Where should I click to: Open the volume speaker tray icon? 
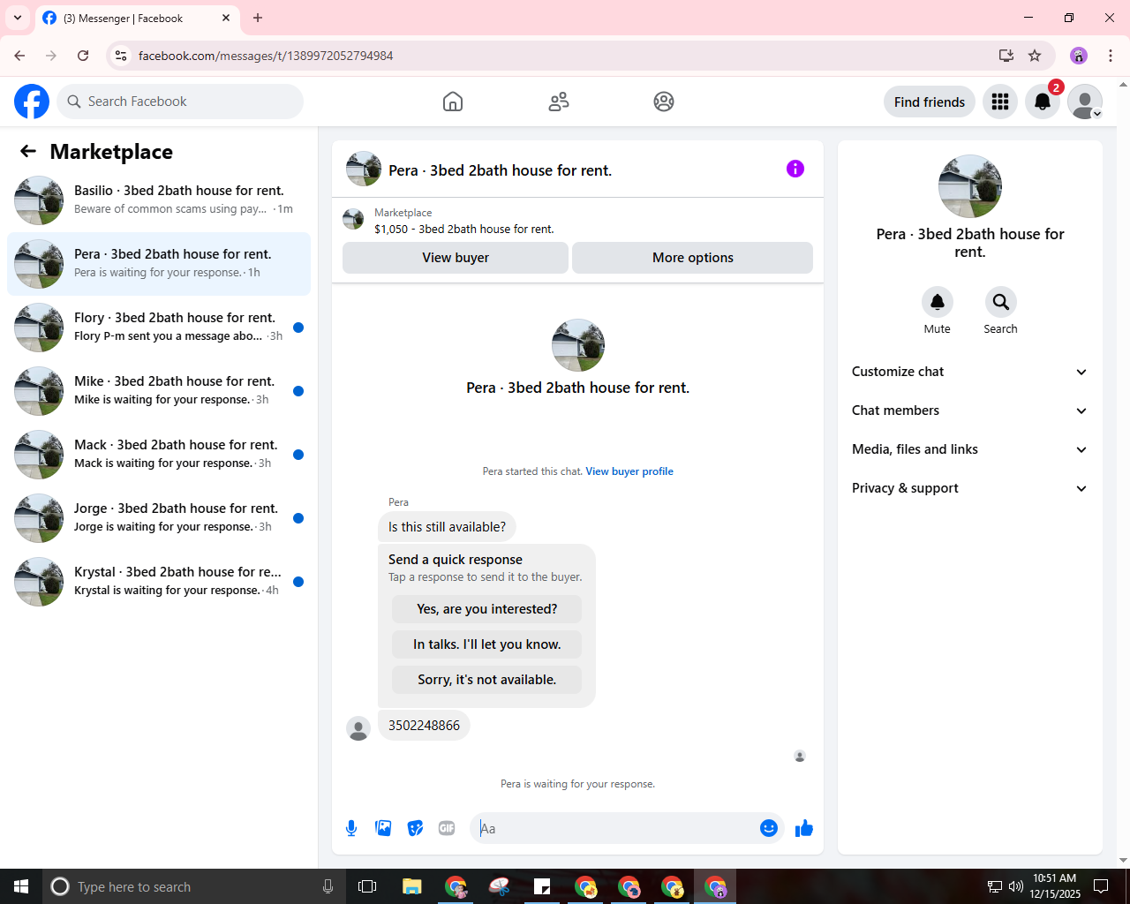click(x=1016, y=886)
